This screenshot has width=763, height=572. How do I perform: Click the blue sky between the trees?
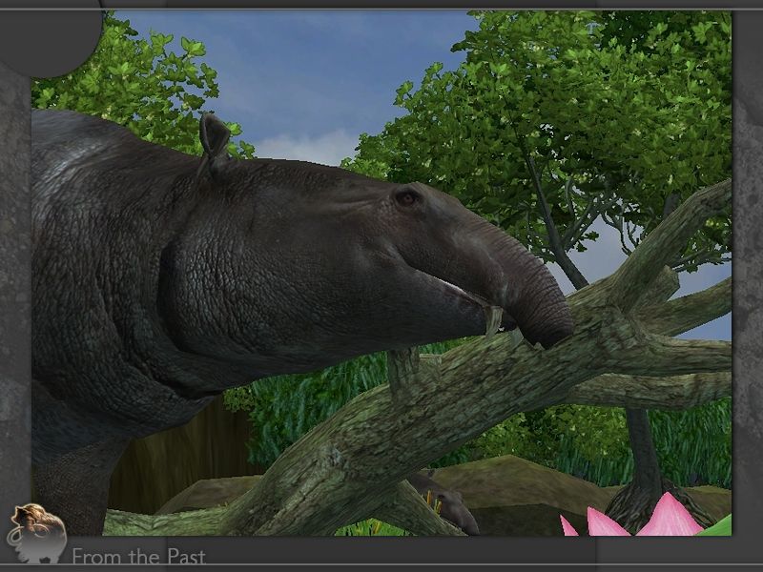(305, 76)
